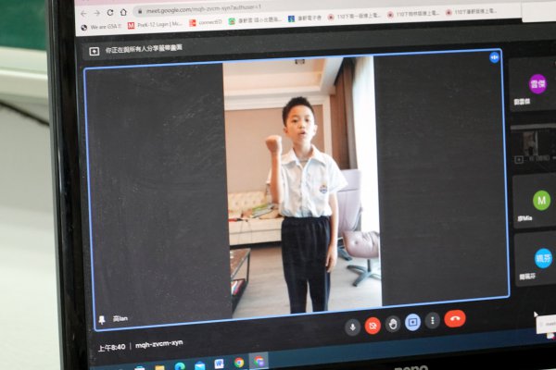The image size is (556, 370).
Task: Open Microsoft Word from the taskbar
Action: 219,364
